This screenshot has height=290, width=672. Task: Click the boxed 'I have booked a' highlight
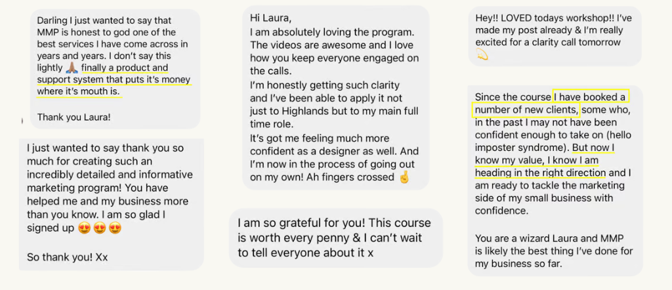tap(590, 97)
